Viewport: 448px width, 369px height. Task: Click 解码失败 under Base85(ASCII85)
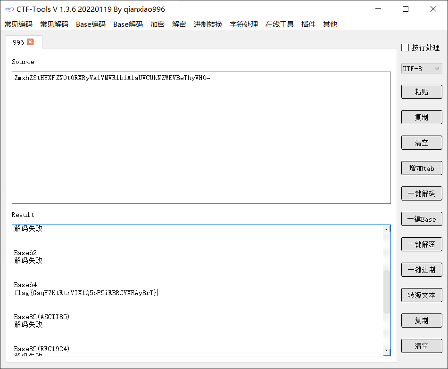(x=28, y=324)
